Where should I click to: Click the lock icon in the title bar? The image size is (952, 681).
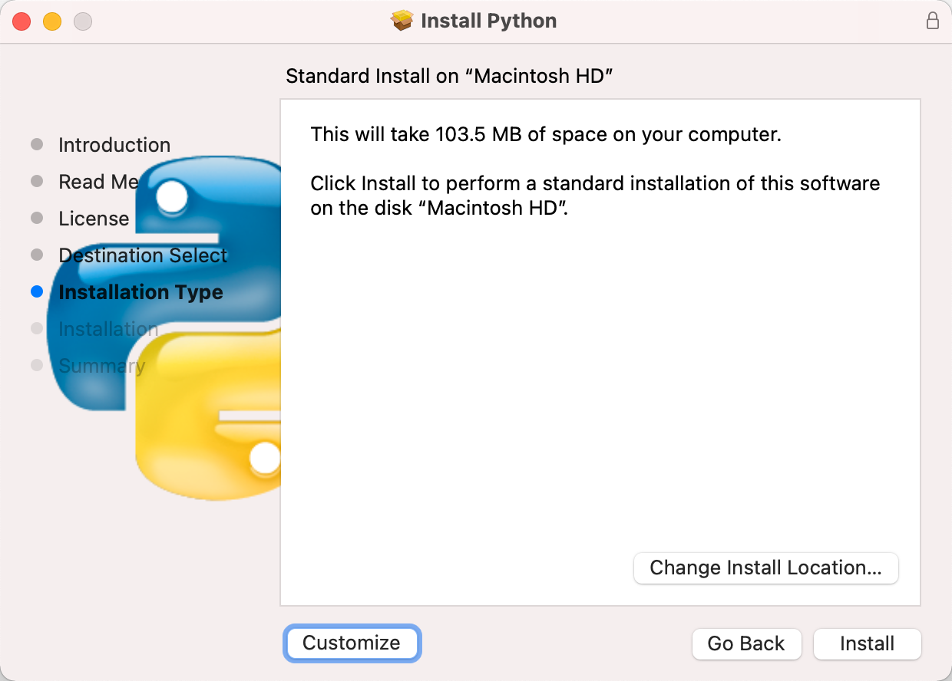point(933,21)
